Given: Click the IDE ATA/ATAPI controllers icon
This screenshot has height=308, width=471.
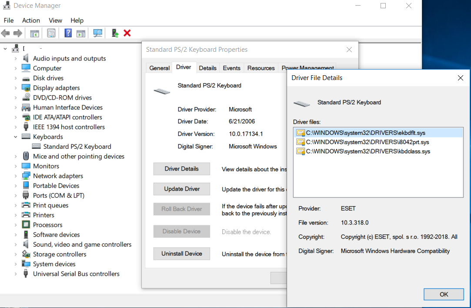Looking at the screenshot, I should point(26,117).
